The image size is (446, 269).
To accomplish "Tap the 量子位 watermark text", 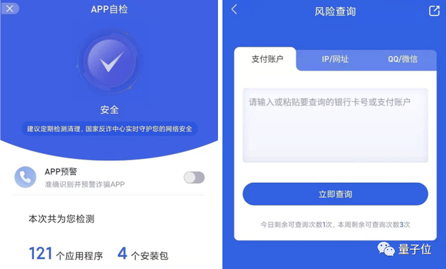I will point(415,249).
